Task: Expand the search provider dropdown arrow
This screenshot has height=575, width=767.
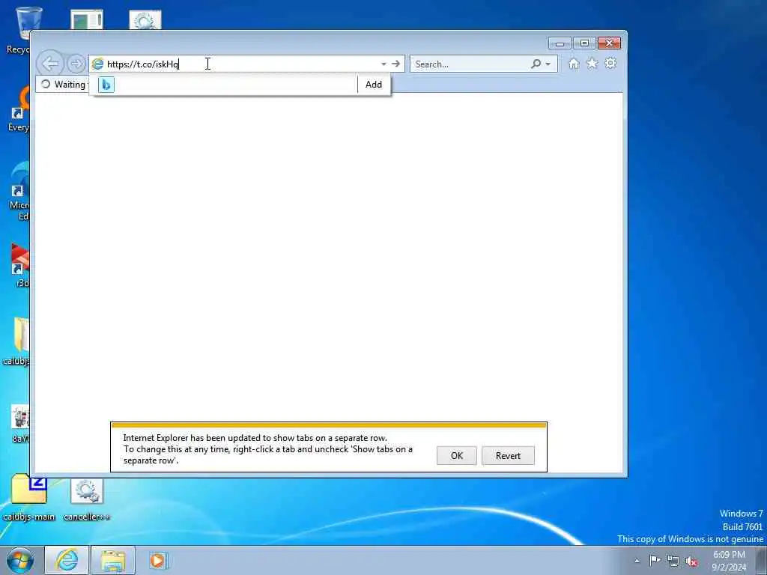Action: [548, 64]
